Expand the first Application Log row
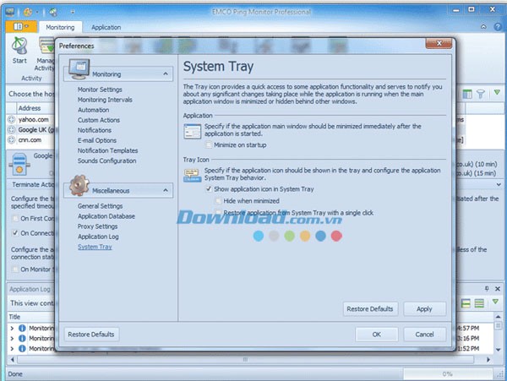Viewport: 507px width, 381px height. 12,327
